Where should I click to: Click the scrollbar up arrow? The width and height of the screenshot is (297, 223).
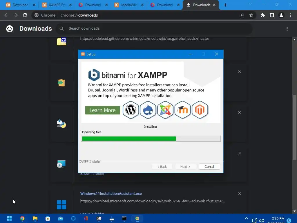(294, 39)
